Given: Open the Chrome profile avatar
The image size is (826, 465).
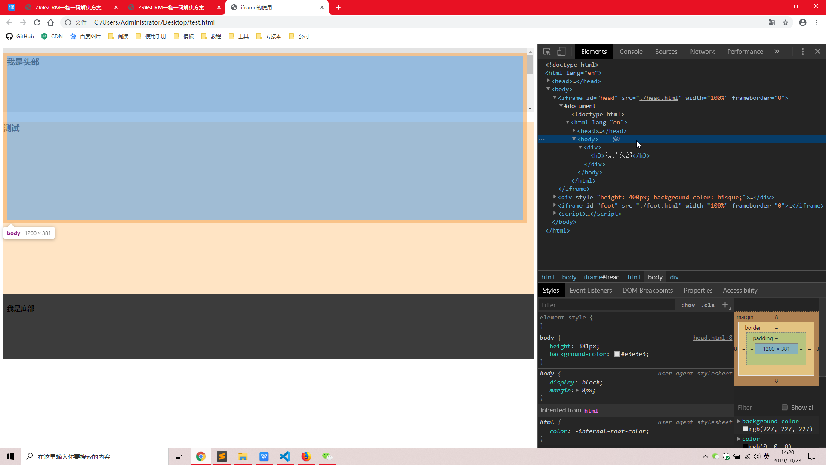Looking at the screenshot, I should tap(803, 22).
